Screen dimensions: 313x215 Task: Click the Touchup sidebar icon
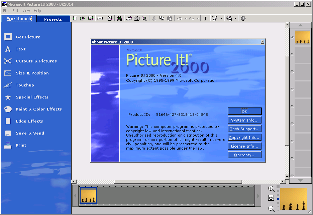click(8, 85)
